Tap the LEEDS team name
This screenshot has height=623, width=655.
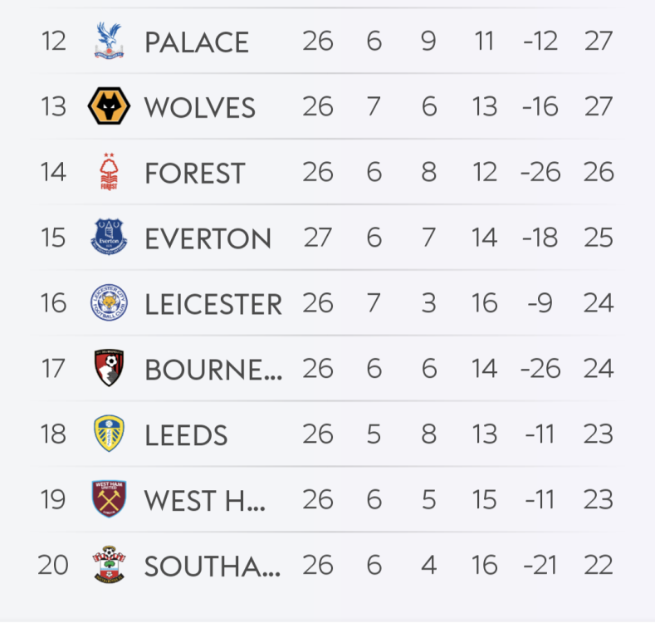pyautogui.click(x=186, y=434)
